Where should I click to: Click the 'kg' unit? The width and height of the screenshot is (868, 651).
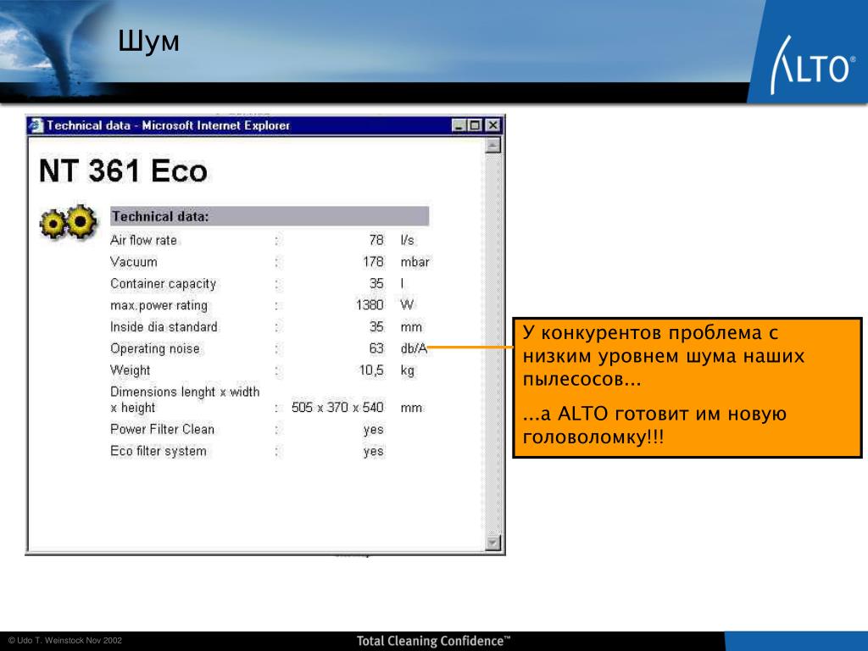coord(408,370)
